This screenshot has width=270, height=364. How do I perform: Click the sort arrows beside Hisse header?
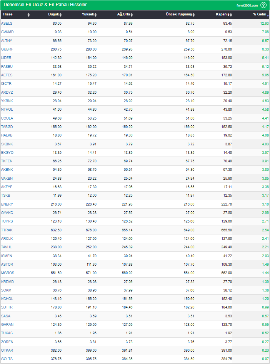point(28,15)
